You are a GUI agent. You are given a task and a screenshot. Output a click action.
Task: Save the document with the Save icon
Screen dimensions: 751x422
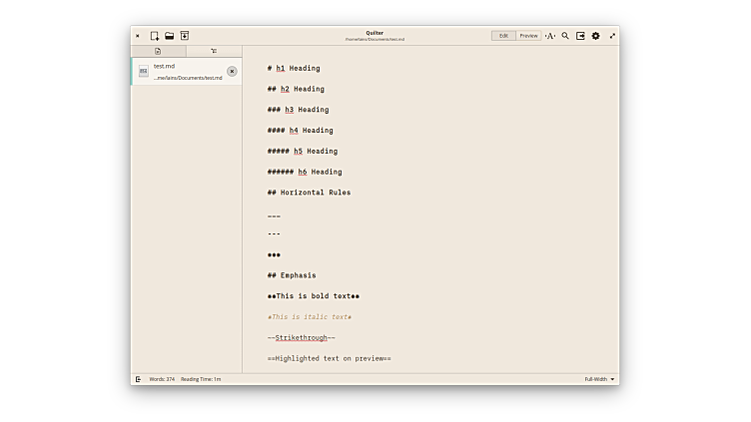click(x=185, y=36)
